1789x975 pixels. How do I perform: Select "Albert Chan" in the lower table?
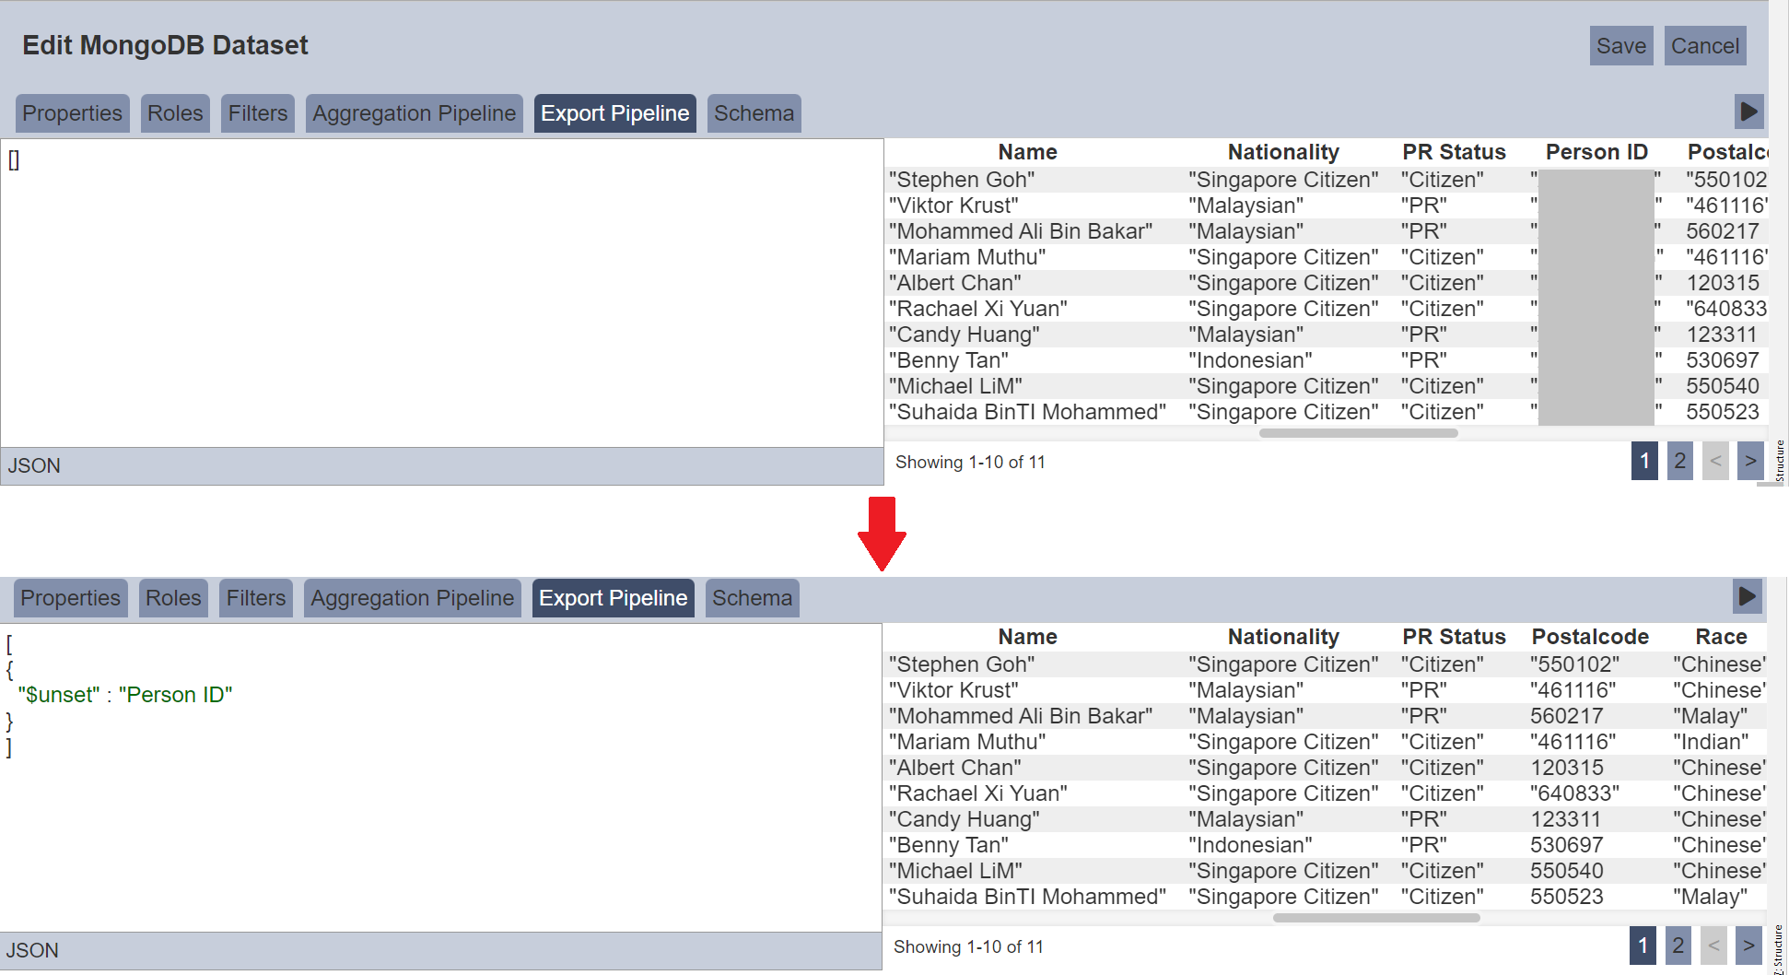[x=955, y=768]
